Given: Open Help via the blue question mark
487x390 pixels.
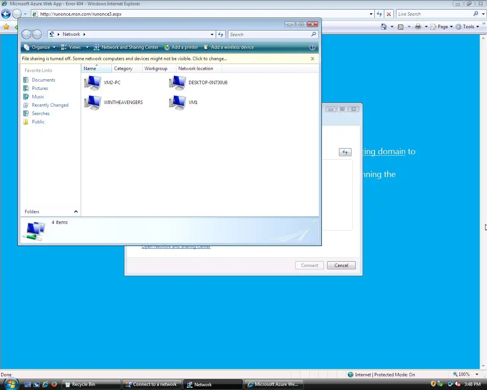Looking at the screenshot, I should (x=312, y=47).
